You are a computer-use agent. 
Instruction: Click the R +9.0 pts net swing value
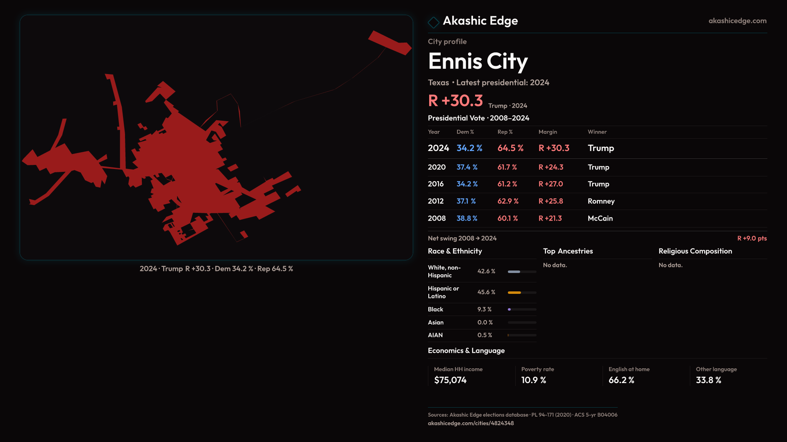751,238
